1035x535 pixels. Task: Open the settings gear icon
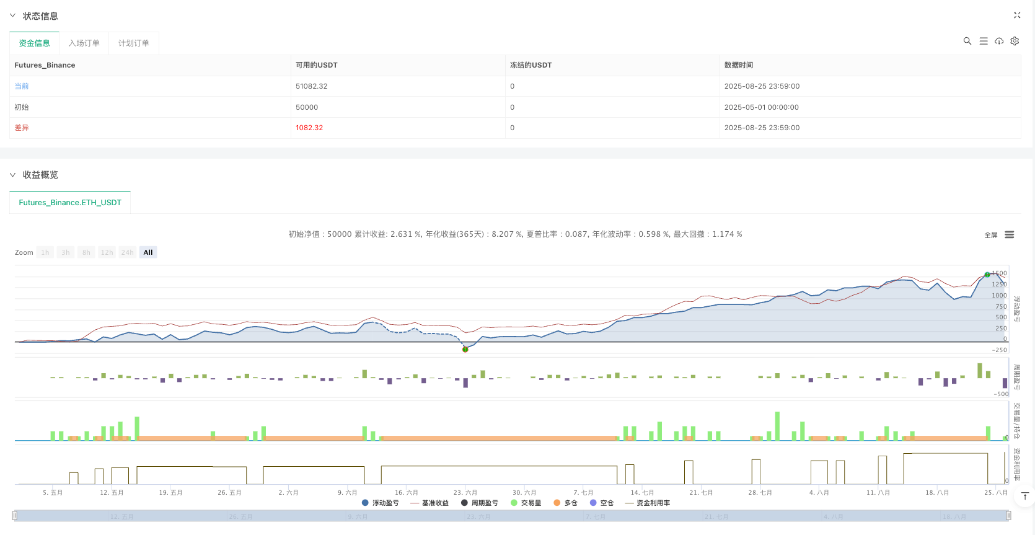click(1015, 41)
